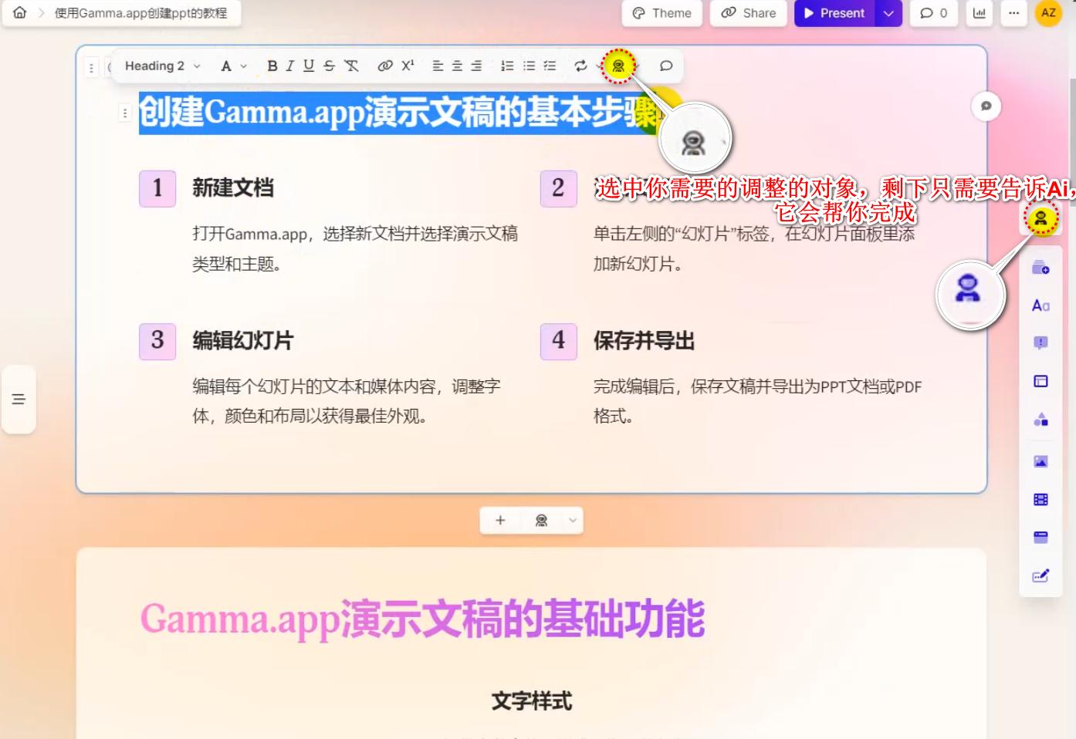Select the image insert icon in sidebar
Viewport: 1076px width, 739px height.
click(1040, 461)
